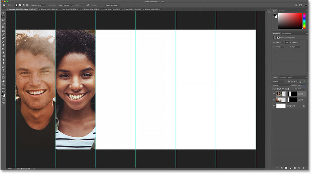Switch to the Swatches tab

coord(282,11)
